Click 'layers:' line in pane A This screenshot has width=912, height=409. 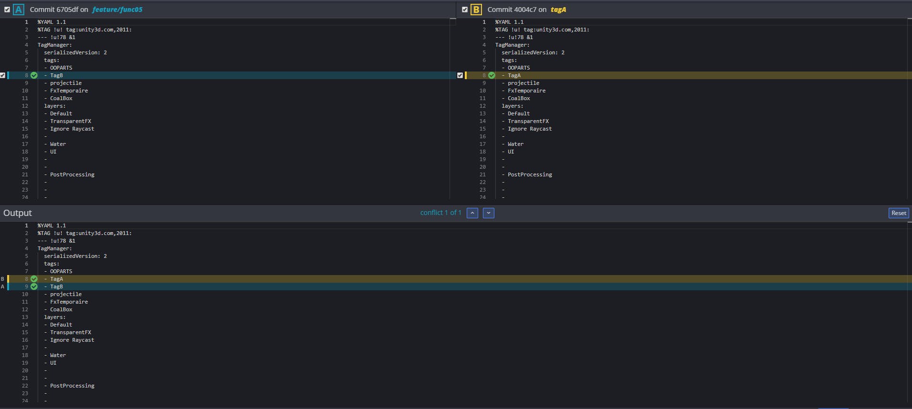point(55,106)
